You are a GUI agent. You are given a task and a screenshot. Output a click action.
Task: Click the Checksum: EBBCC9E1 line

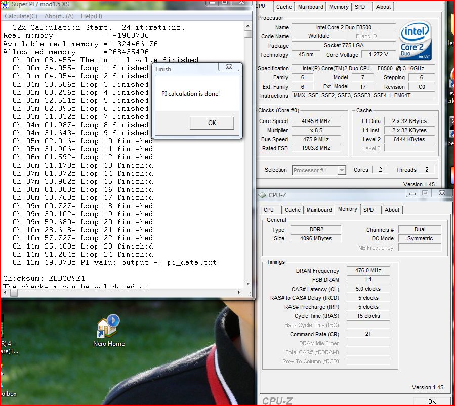coord(44,278)
